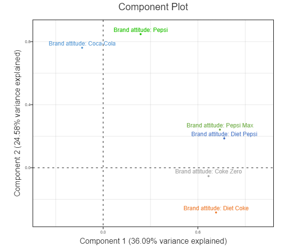Click the 0.6 x-axis tick label
This screenshot has width=284, height=250.
pyautogui.click(x=198, y=232)
